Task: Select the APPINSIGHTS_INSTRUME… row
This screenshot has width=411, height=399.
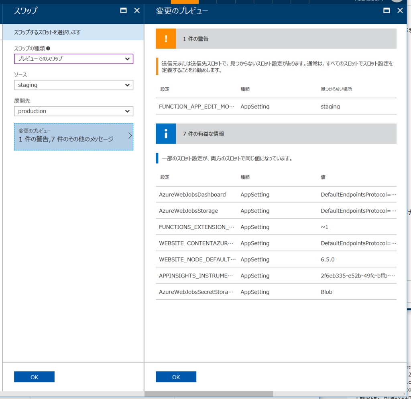Action: pyautogui.click(x=276, y=276)
